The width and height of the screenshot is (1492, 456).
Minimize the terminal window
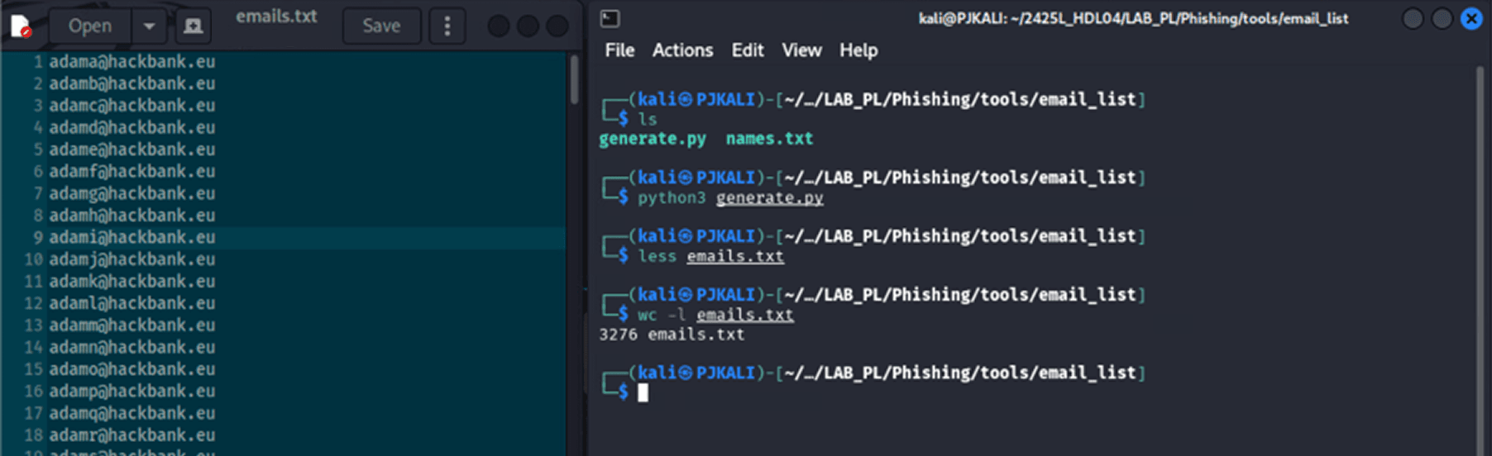pyautogui.click(x=1413, y=19)
